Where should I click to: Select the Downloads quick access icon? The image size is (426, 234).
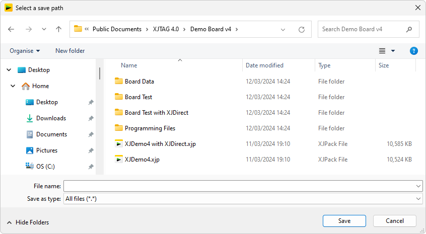(30, 118)
